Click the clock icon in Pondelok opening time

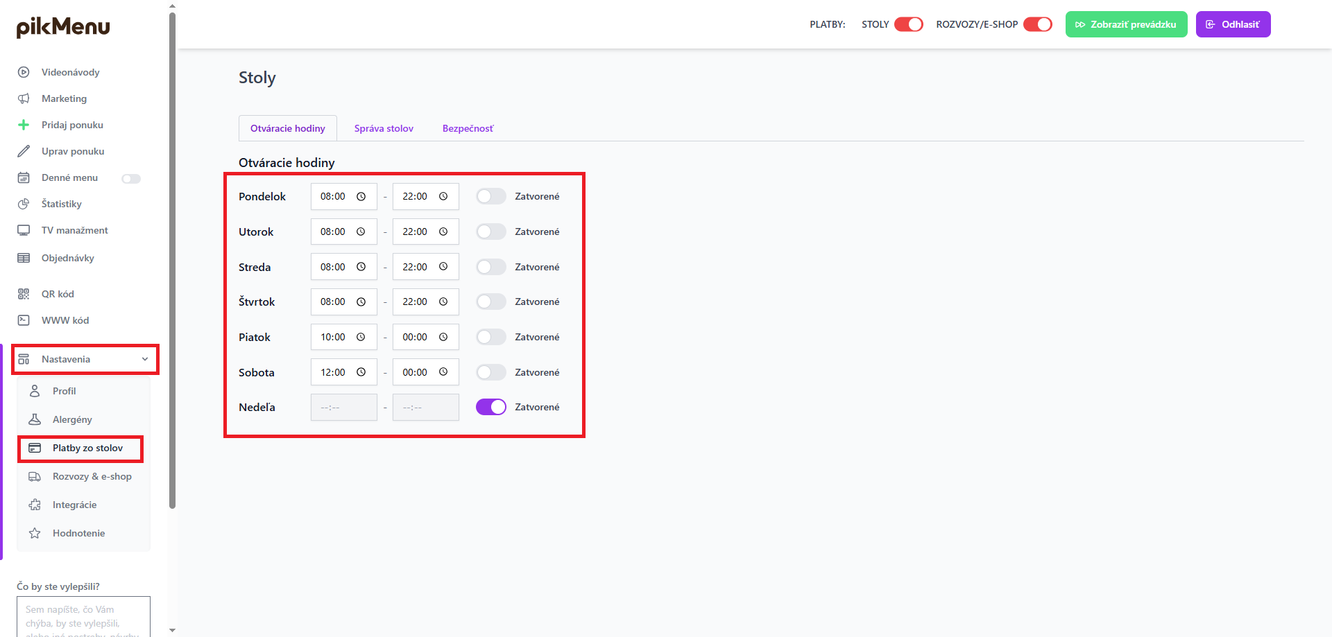click(361, 197)
